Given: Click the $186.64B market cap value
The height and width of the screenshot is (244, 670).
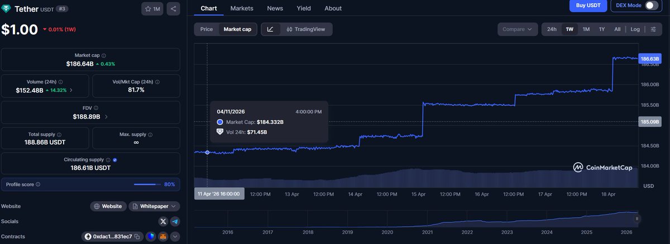Looking at the screenshot, I should coord(80,64).
